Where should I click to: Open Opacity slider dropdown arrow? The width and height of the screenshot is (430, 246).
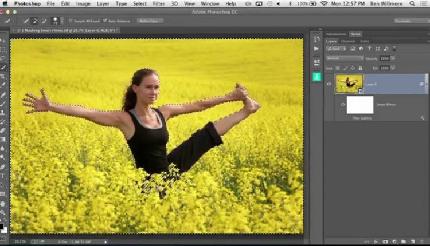[x=393, y=58]
